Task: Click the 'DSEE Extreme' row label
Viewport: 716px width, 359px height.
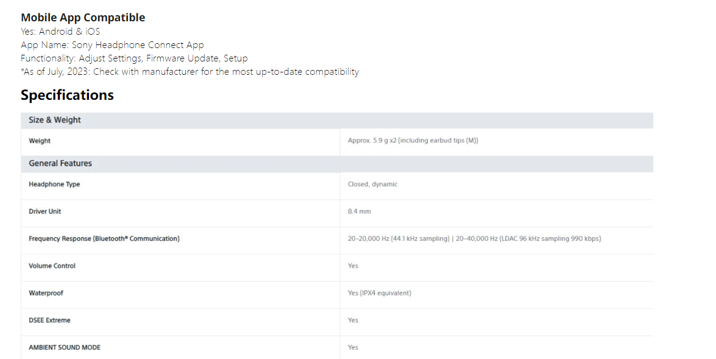Action: point(50,320)
